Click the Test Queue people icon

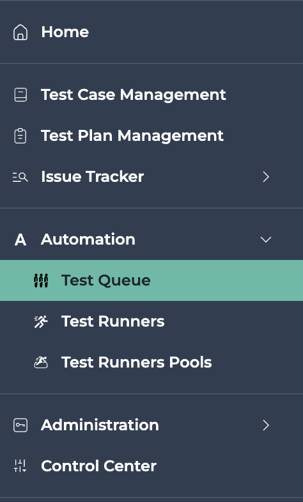pos(41,280)
